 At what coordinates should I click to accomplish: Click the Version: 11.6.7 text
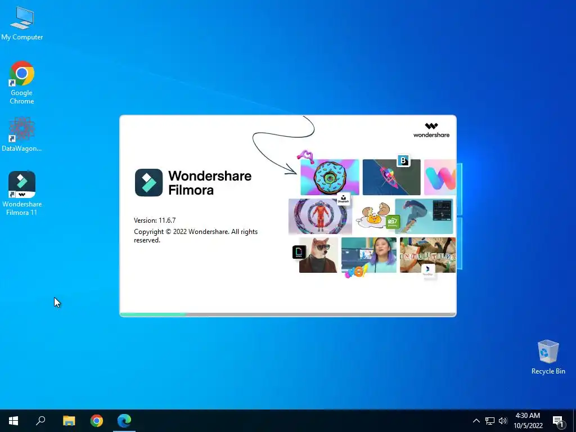pyautogui.click(x=155, y=220)
